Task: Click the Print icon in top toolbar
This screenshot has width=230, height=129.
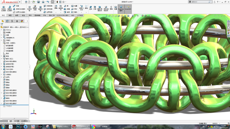Action: [x=43, y=2]
